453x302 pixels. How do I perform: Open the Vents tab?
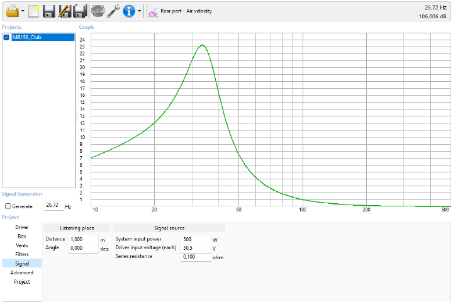pyautogui.click(x=22, y=245)
